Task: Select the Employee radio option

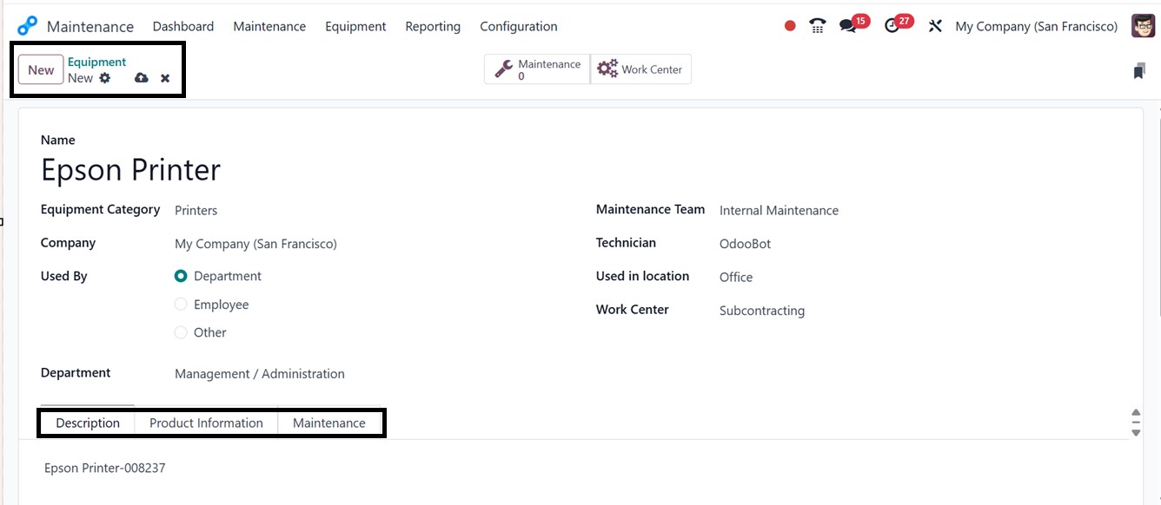Action: pos(181,305)
